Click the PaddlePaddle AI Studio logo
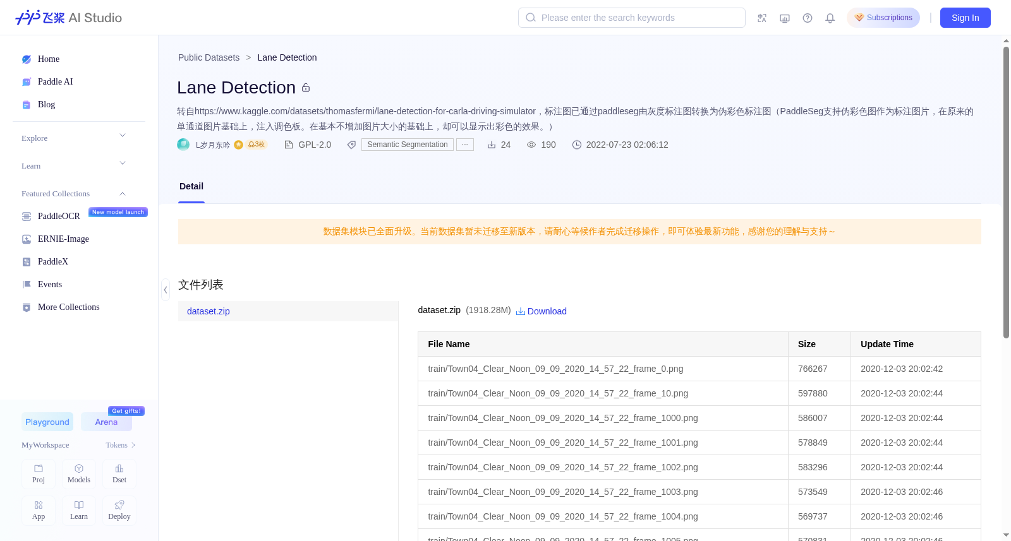Viewport: 1011px width, 541px height. (x=68, y=18)
